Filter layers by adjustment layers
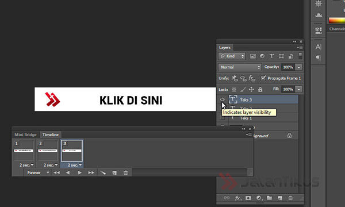 pyautogui.click(x=262, y=56)
